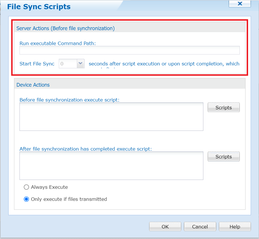Click the after synchronization script text area
The image size is (259, 239).
(x=111, y=166)
